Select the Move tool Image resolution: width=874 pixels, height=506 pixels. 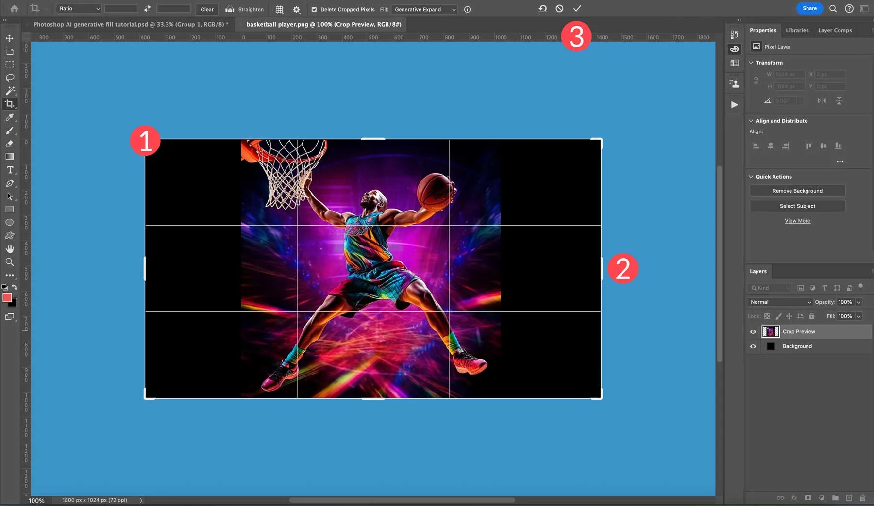point(10,37)
